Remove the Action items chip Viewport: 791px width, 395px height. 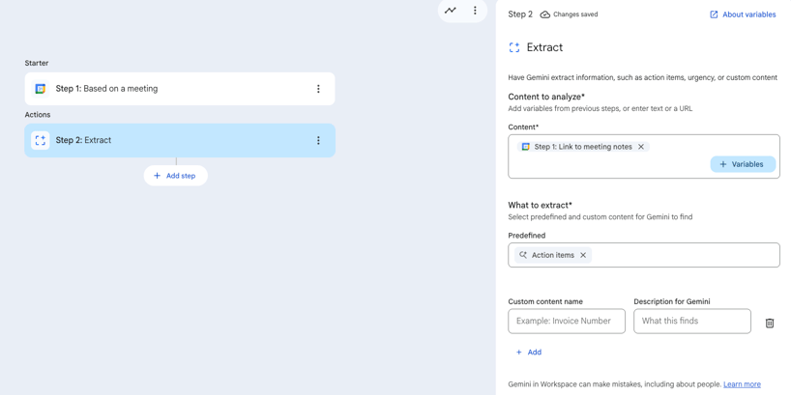pyautogui.click(x=583, y=255)
